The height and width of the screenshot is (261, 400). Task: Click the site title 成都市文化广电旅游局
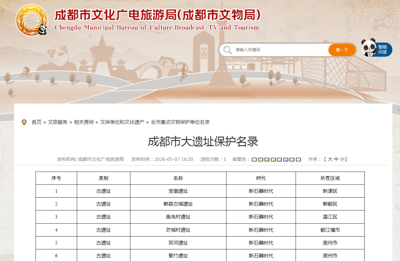(x=115, y=15)
